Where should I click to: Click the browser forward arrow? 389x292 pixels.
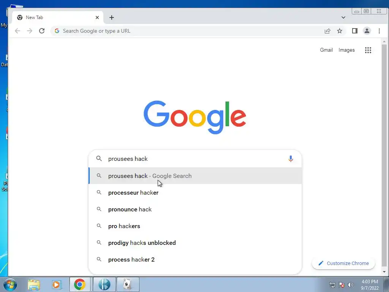tap(30, 31)
